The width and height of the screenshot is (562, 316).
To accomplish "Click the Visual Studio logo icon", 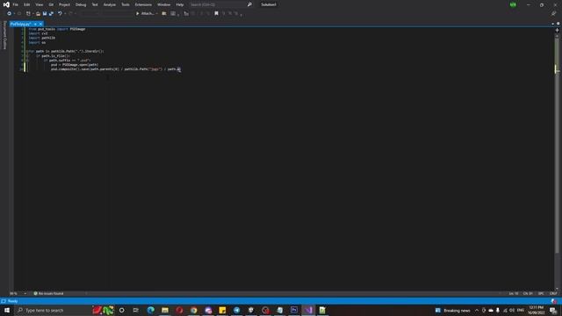I will [x=6, y=4].
